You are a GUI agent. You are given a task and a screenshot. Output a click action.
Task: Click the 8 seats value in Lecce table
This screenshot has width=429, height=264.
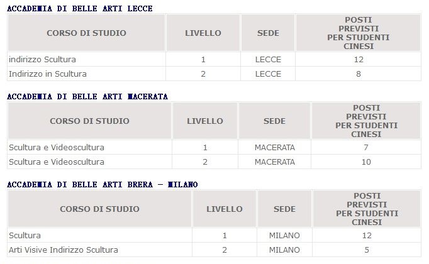pos(358,74)
